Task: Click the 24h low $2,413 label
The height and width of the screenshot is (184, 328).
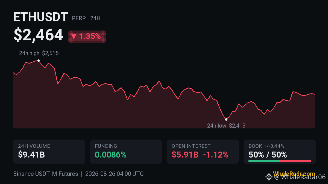Action: click(226, 126)
